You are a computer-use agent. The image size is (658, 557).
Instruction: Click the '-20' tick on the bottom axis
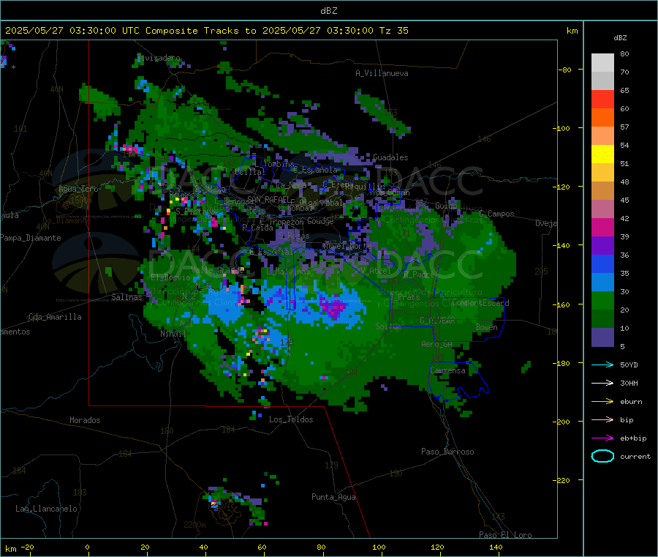(27, 547)
